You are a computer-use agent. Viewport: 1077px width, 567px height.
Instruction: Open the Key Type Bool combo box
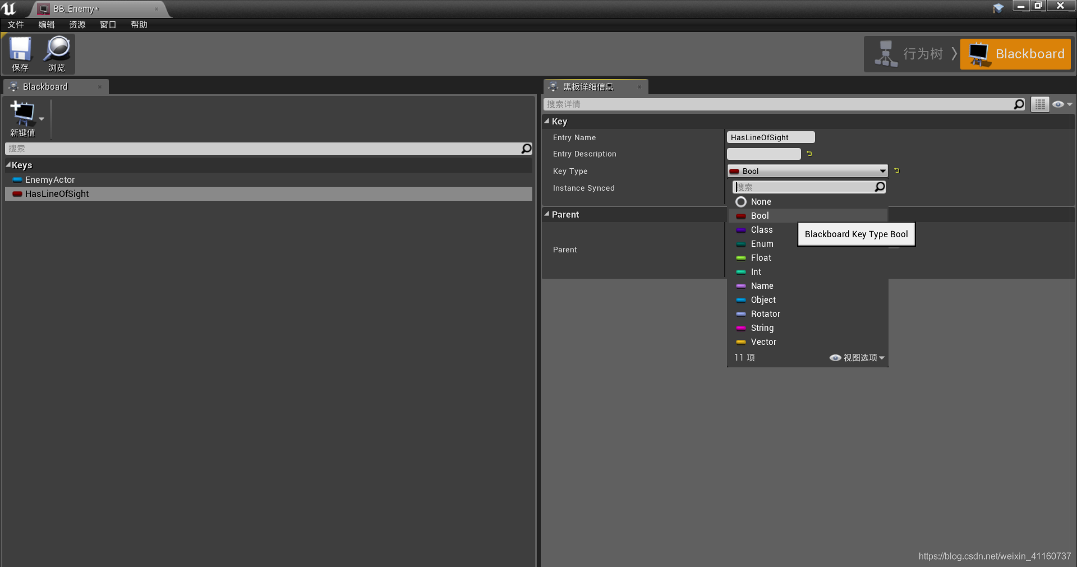807,171
